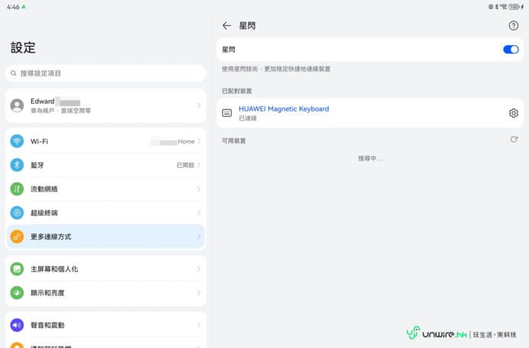The image size is (529, 348).
Task: Go back using the arrow beside 星閃
Action: tap(226, 25)
